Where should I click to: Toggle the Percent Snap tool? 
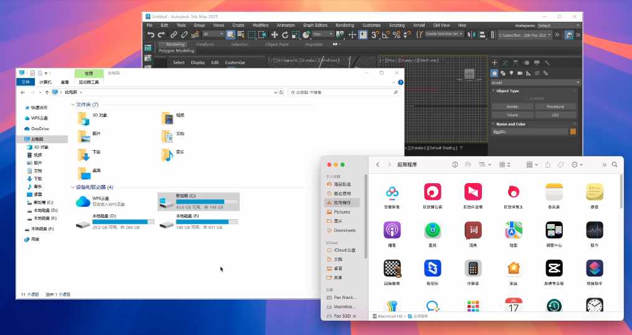[397, 35]
